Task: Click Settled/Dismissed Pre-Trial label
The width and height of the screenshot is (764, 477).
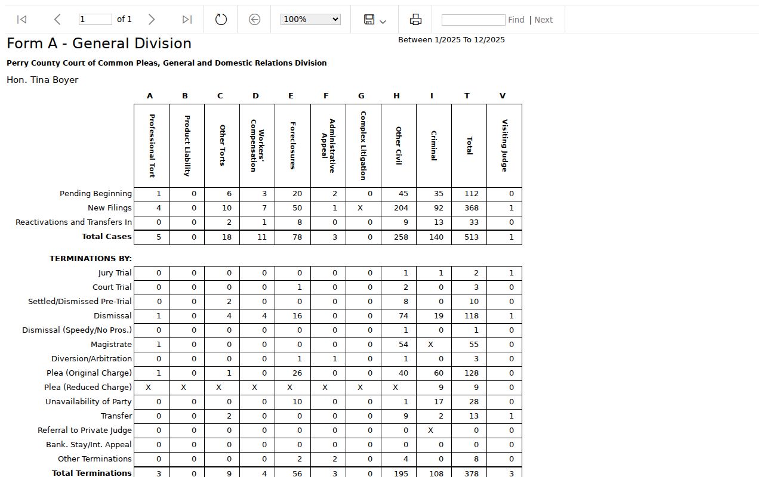Action: [x=79, y=302]
